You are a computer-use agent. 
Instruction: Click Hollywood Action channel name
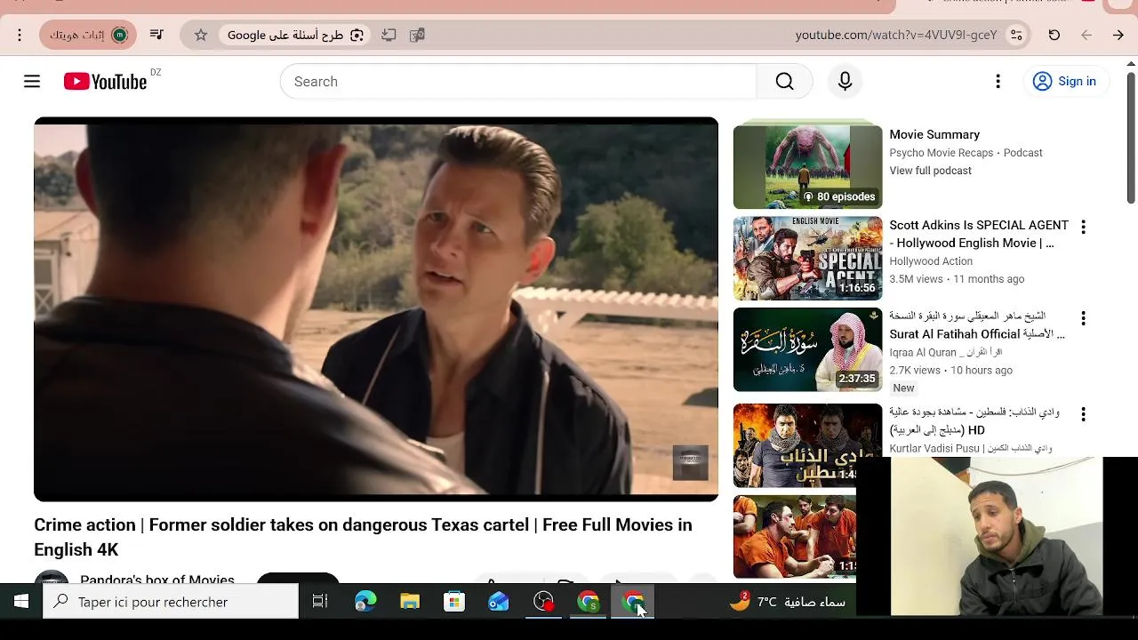(x=931, y=261)
